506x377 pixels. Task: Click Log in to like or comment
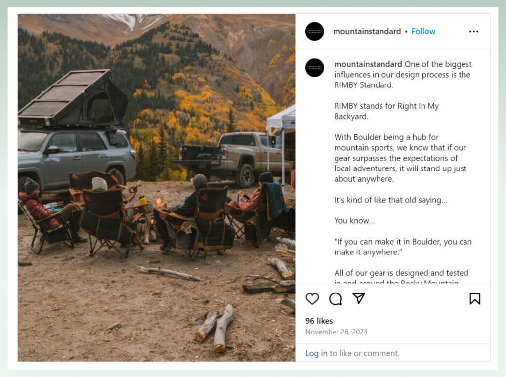pyautogui.click(x=316, y=353)
